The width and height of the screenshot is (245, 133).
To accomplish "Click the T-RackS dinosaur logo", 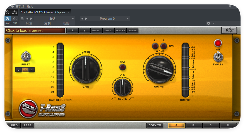I will (x=28, y=109).
